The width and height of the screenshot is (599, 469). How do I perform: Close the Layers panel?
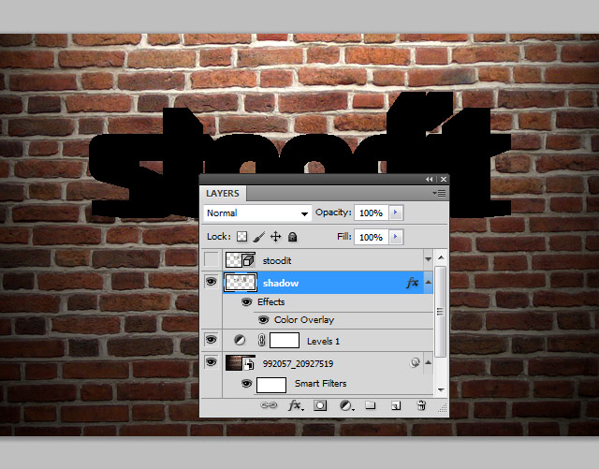tap(443, 179)
